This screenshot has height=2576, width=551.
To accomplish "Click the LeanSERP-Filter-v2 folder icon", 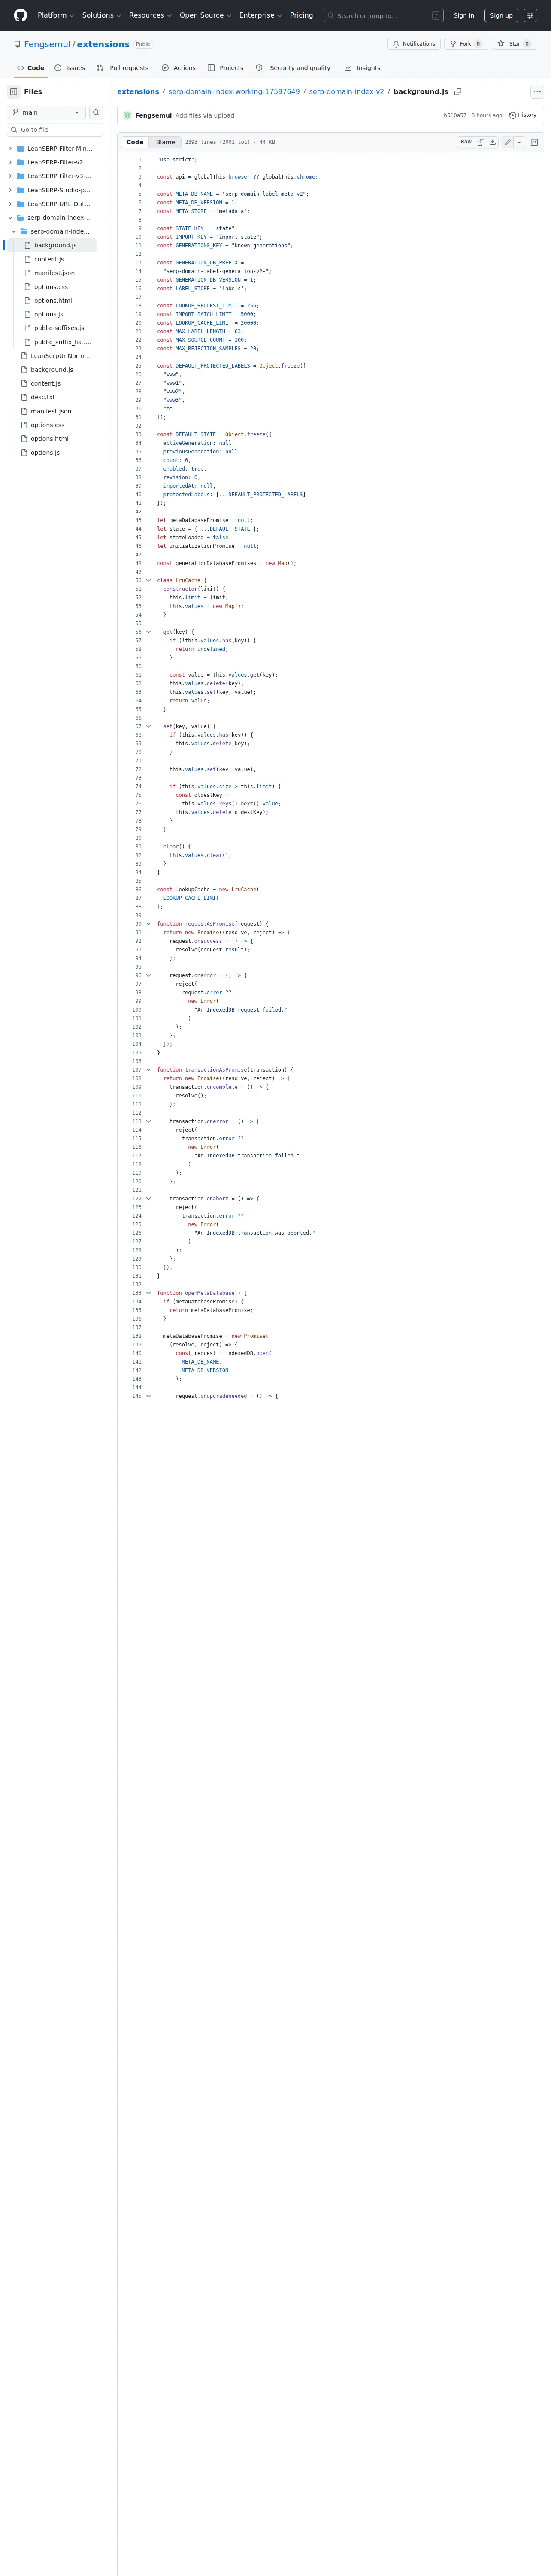I will click(x=21, y=162).
